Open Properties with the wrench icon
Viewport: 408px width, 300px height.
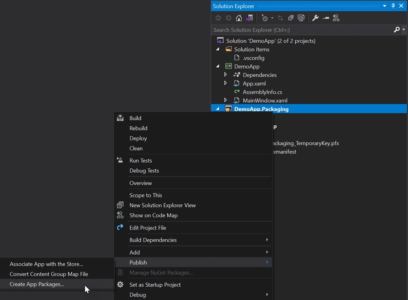pyautogui.click(x=315, y=18)
